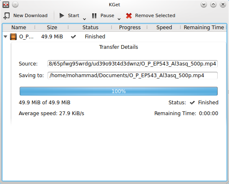Viewport: 229px width, 184px height.
Task: Open the Start dropdown arrow
Action: coord(84,19)
